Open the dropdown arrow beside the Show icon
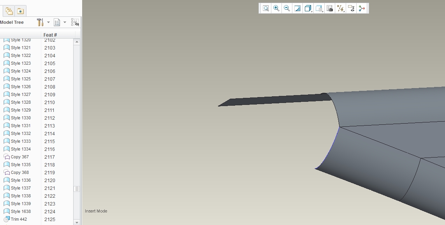 [65, 22]
